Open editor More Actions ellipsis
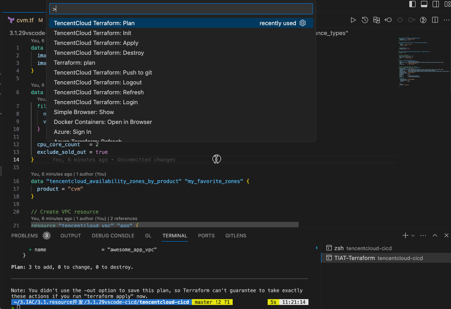Screen dimensions: 451x309 (446, 20)
